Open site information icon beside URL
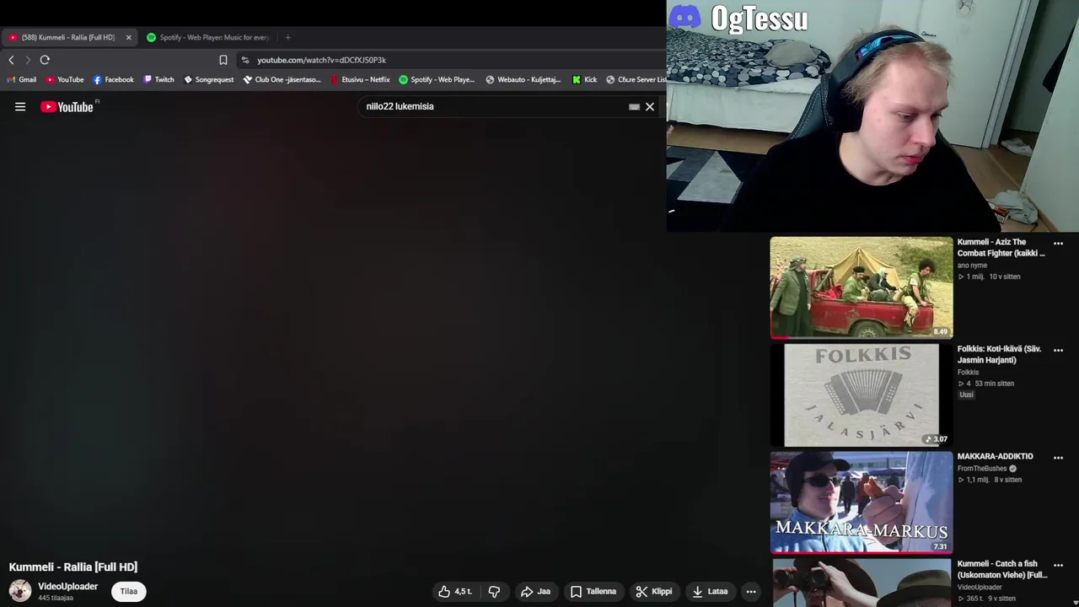1079x607 pixels. 245,60
